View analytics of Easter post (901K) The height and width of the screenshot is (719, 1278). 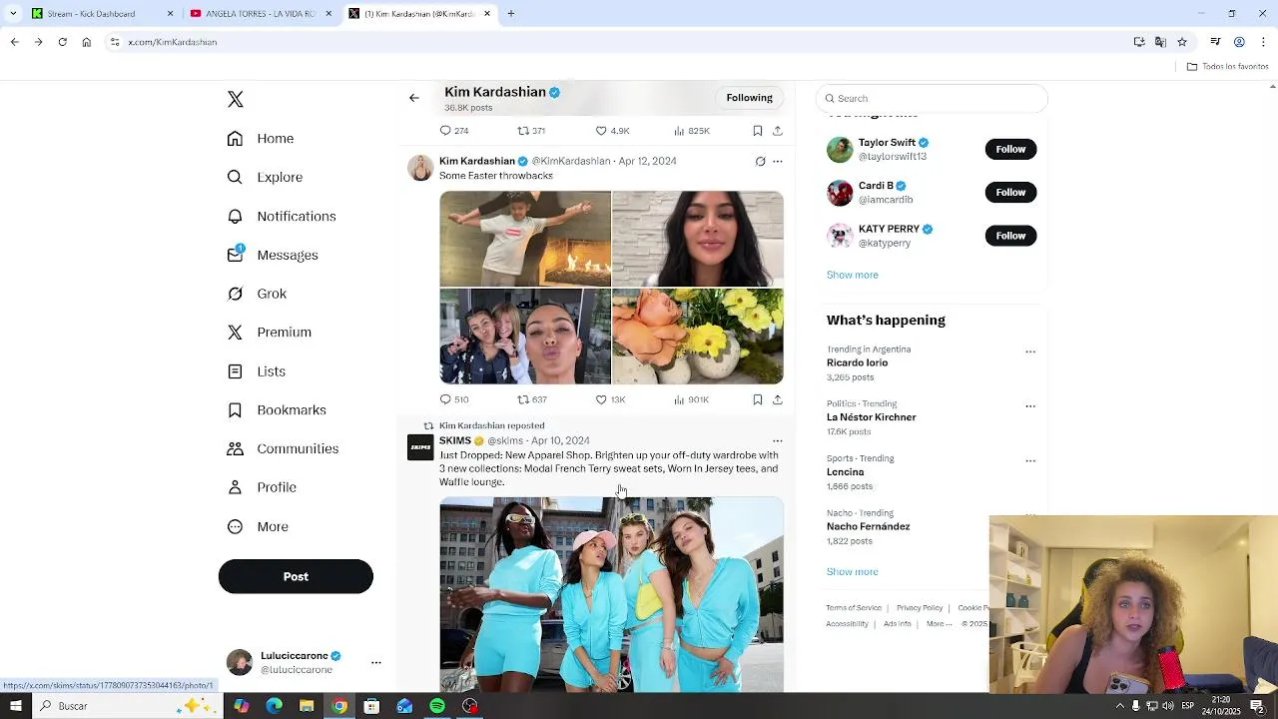point(691,399)
